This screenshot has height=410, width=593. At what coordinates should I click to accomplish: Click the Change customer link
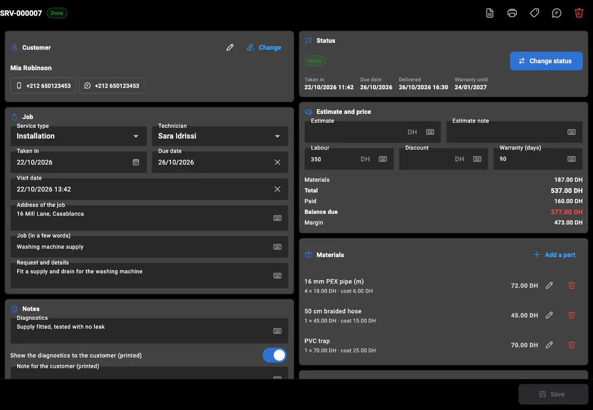(x=264, y=47)
